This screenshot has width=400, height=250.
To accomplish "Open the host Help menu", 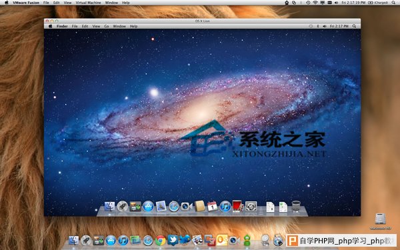I will pos(126,3).
